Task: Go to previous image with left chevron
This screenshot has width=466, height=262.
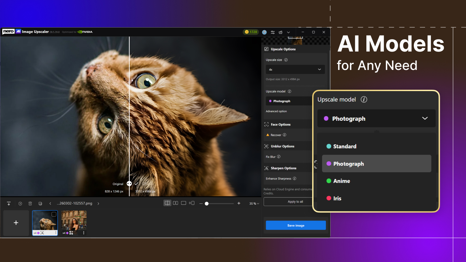Action: [x=50, y=203]
